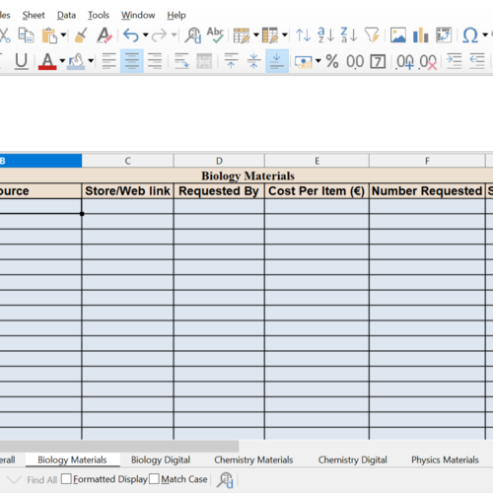Expand the Column icon dropdown arrow
493x493 pixels.
click(285, 35)
